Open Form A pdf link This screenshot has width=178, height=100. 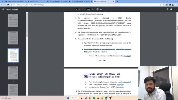click(129, 56)
